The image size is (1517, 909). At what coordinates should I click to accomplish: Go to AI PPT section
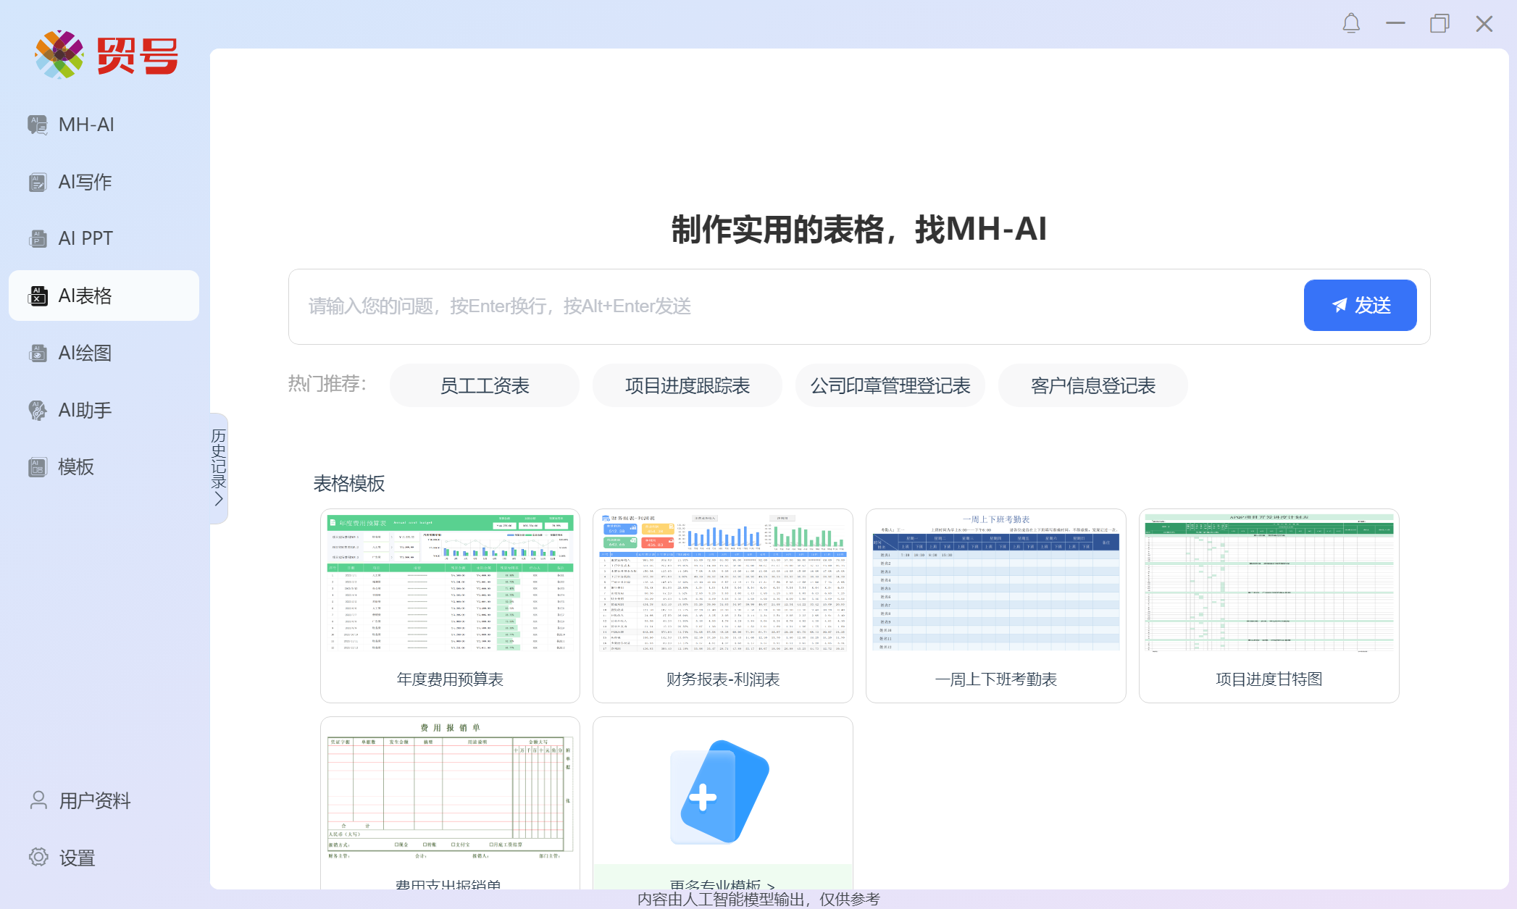tap(104, 238)
